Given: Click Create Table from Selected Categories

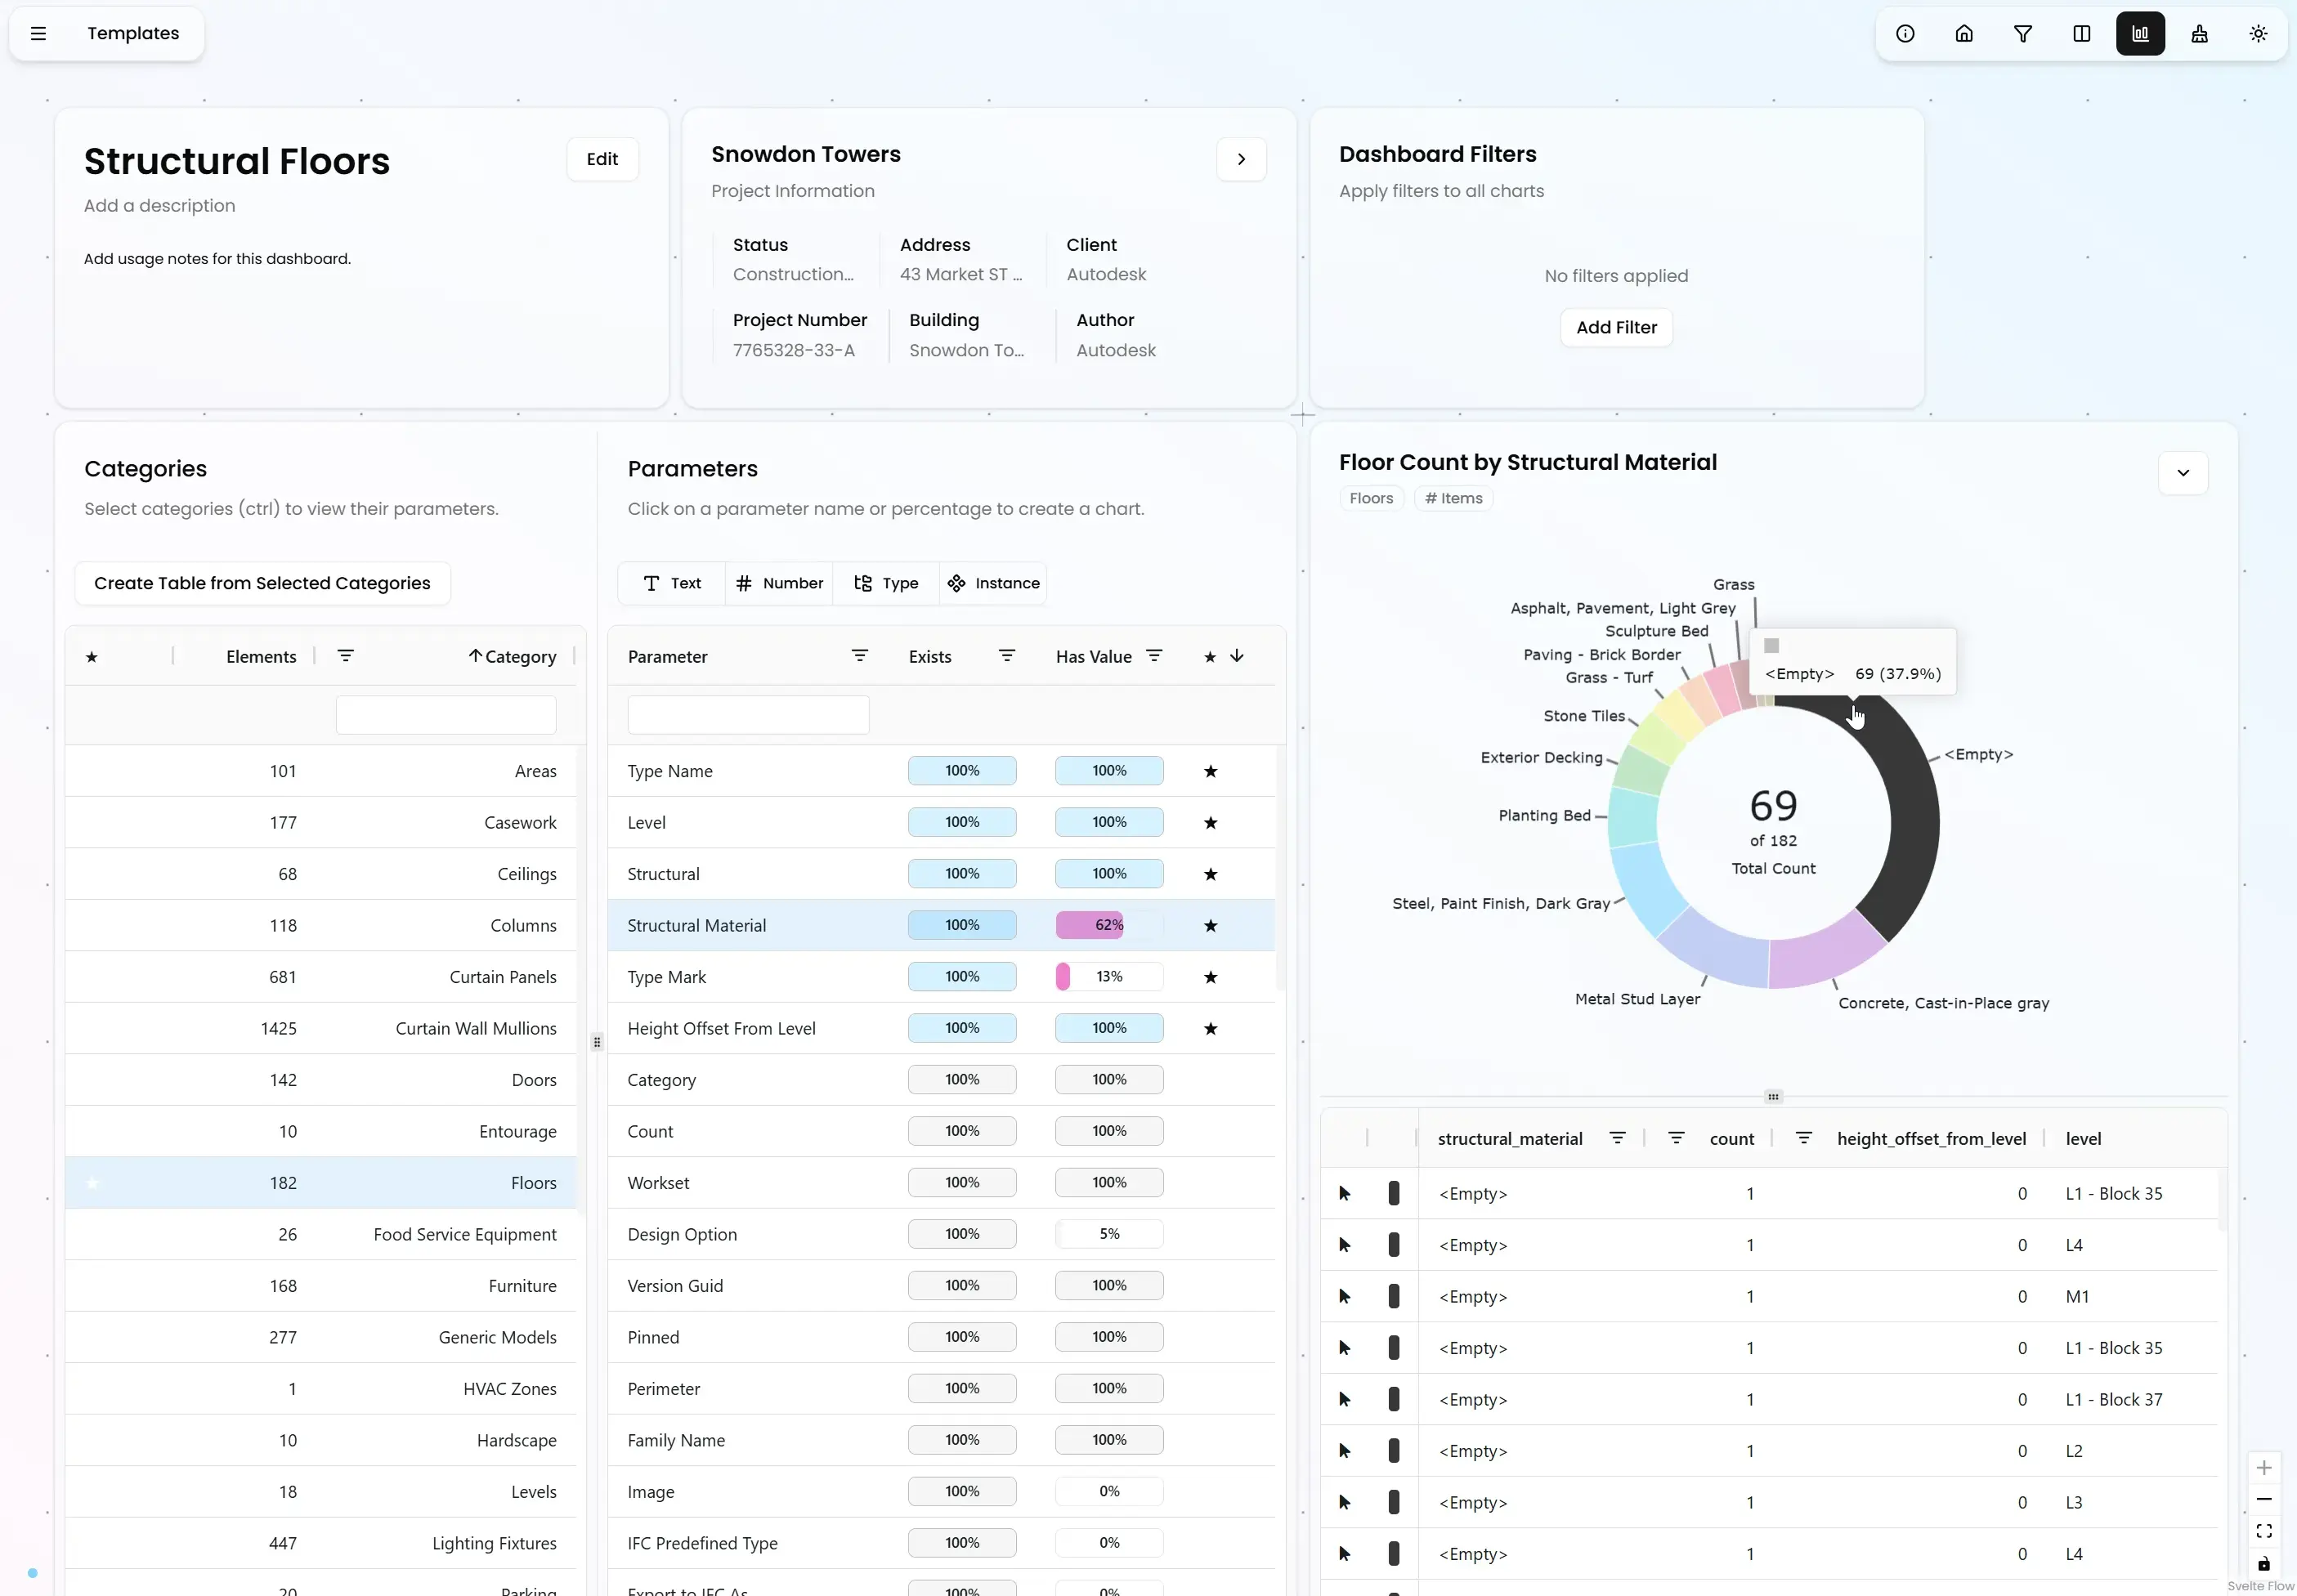Looking at the screenshot, I should tap(262, 583).
